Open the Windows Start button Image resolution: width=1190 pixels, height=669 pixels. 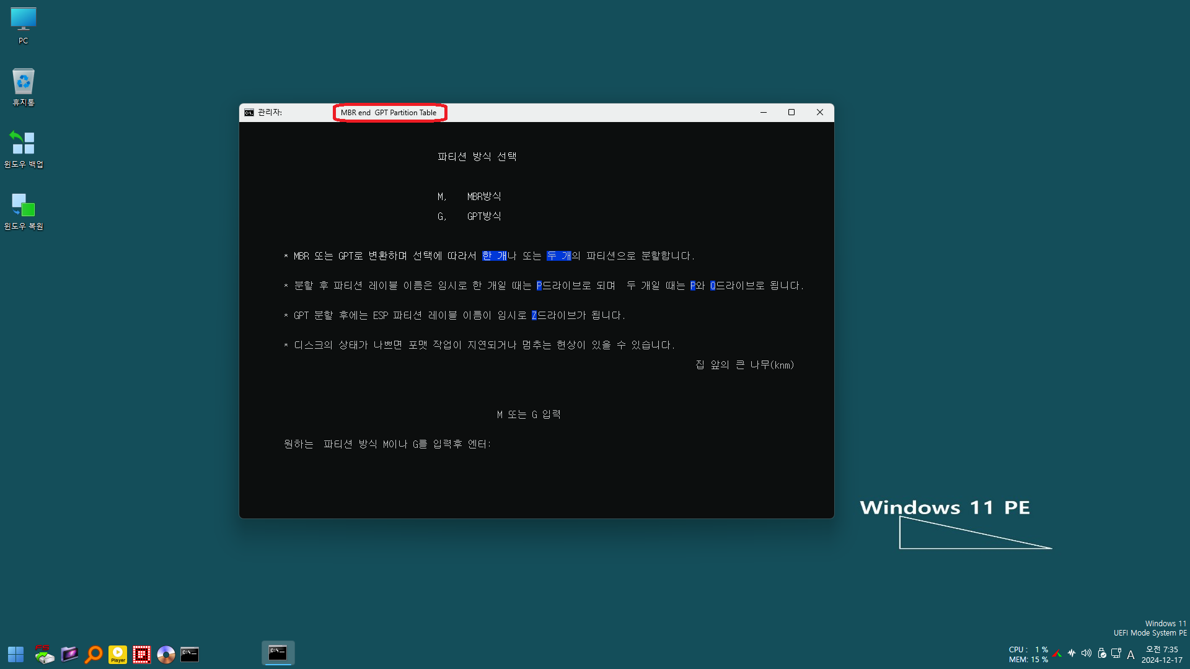(15, 654)
